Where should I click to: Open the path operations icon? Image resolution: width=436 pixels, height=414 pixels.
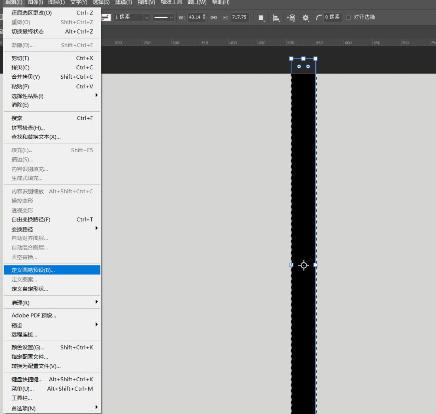click(x=261, y=18)
